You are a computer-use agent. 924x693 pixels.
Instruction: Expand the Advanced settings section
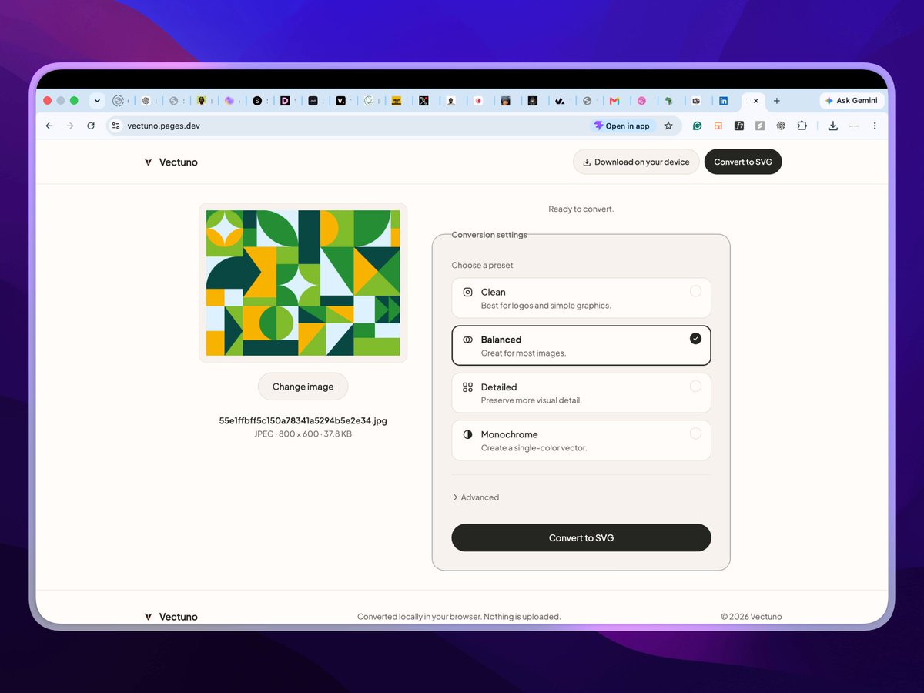[476, 497]
